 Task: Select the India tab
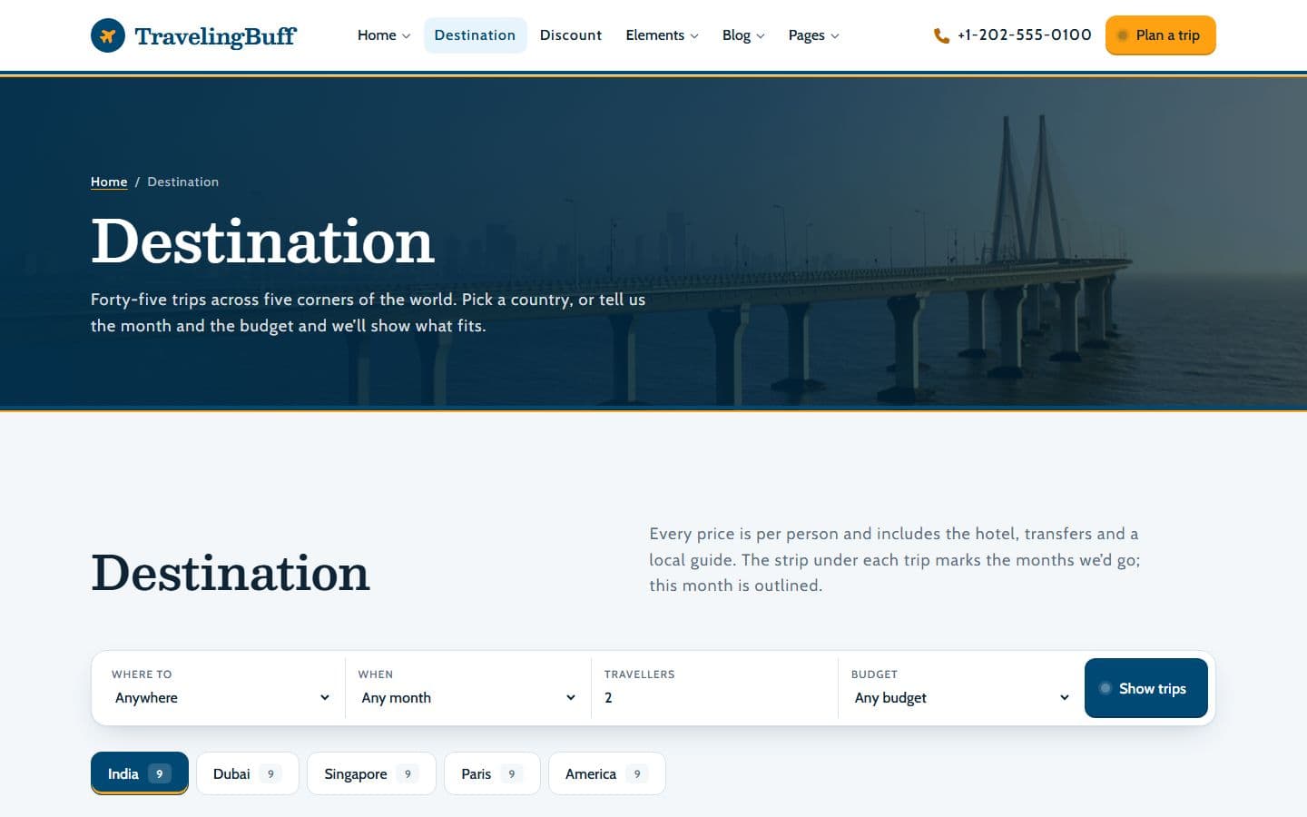click(140, 773)
